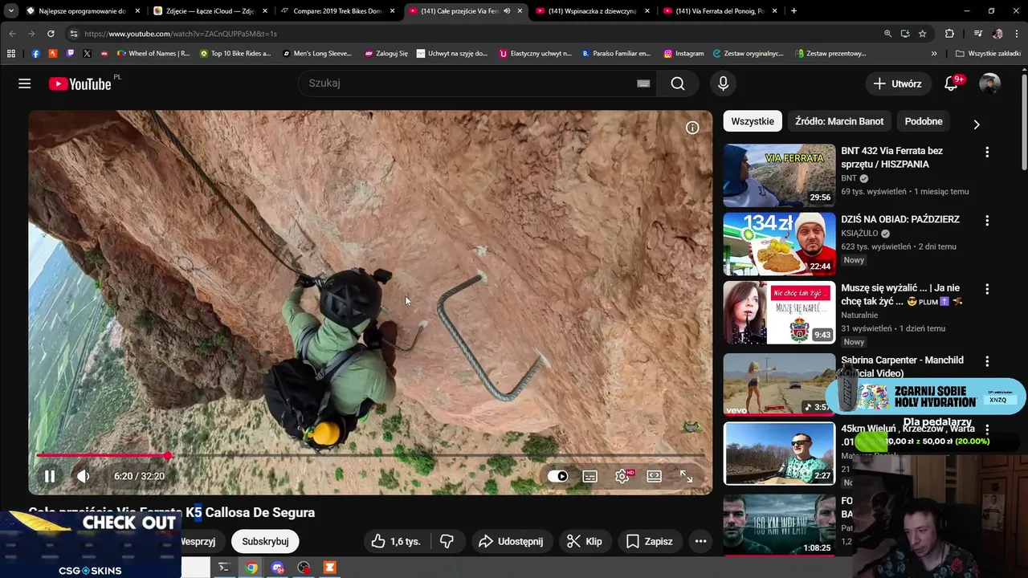Switch to theater mode

655,476
